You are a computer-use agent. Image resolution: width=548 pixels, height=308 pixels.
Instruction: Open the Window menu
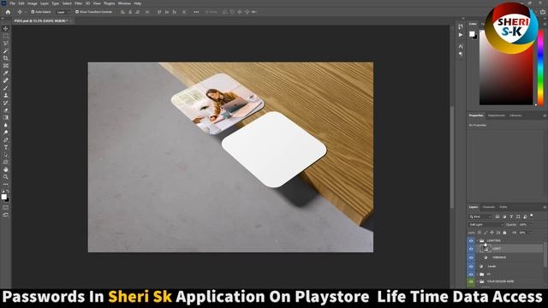pos(124,3)
